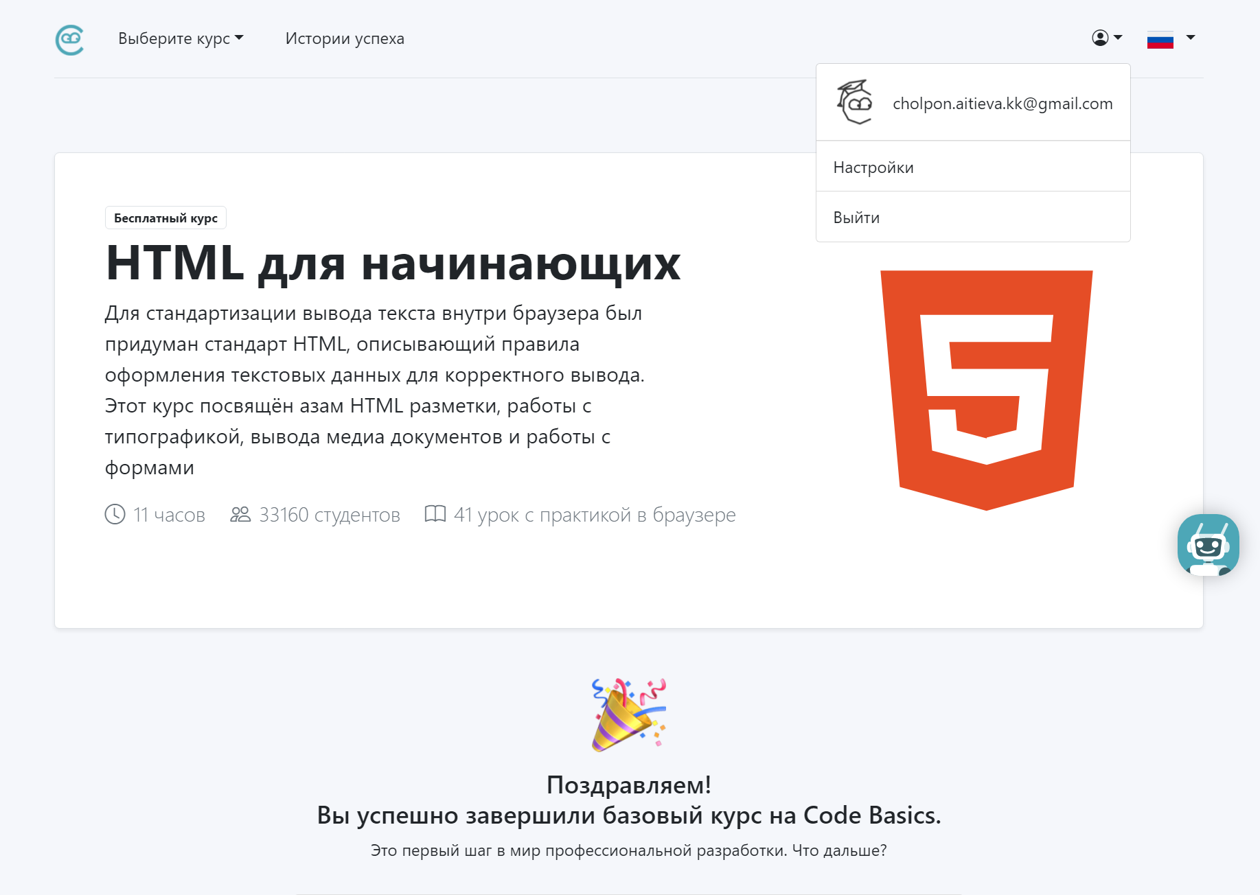
Task: Click the Бесплатный курс badge
Action: pos(165,218)
